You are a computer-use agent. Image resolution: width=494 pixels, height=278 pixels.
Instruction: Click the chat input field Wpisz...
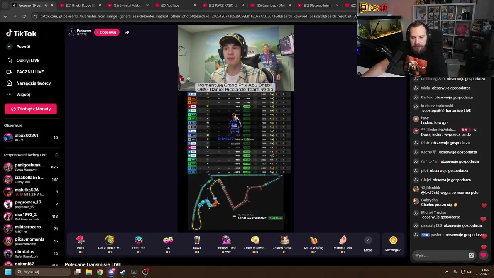point(440,255)
